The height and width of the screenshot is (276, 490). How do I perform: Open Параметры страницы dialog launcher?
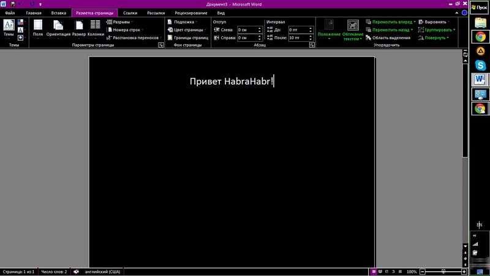[161, 45]
